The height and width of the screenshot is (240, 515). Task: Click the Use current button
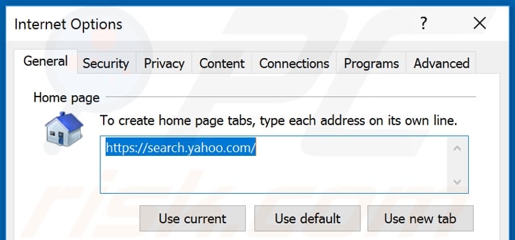192,218
